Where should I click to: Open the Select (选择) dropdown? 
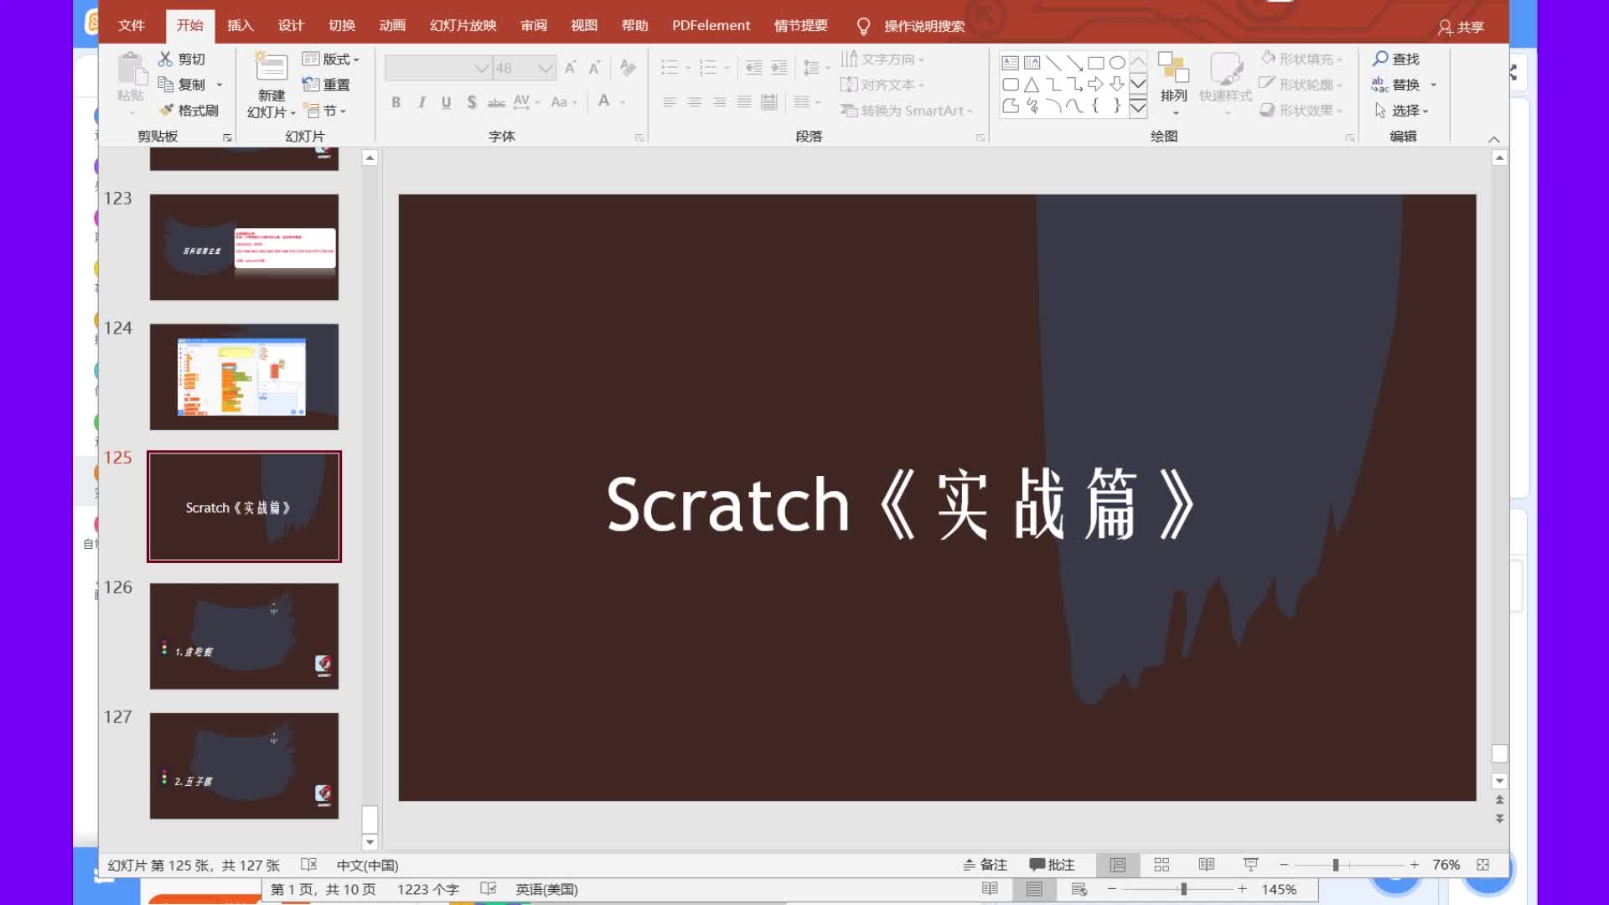pyautogui.click(x=1401, y=111)
